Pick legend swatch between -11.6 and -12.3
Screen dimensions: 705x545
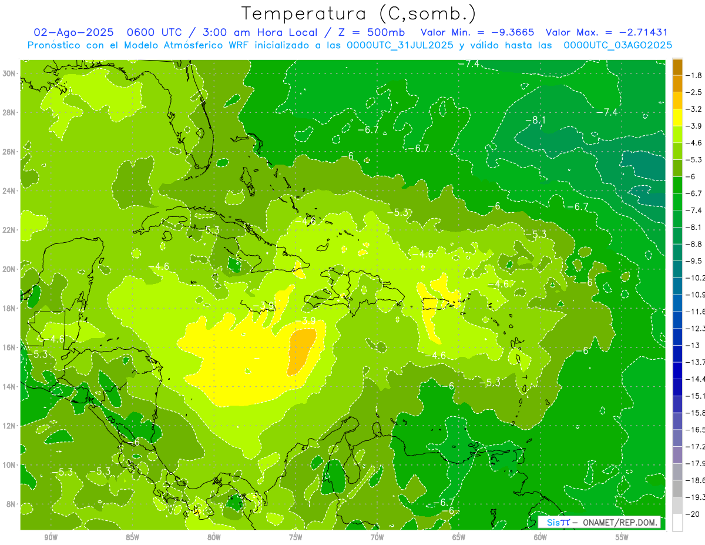coord(677,319)
